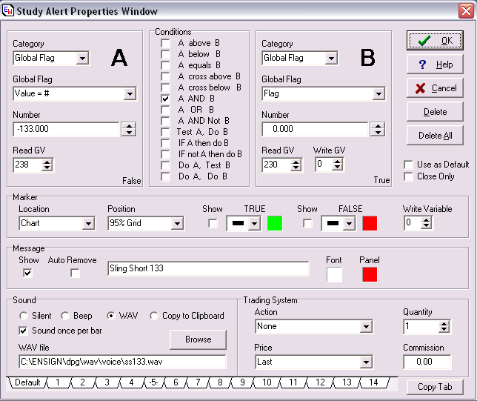Click the Delete All button

[x=435, y=136]
